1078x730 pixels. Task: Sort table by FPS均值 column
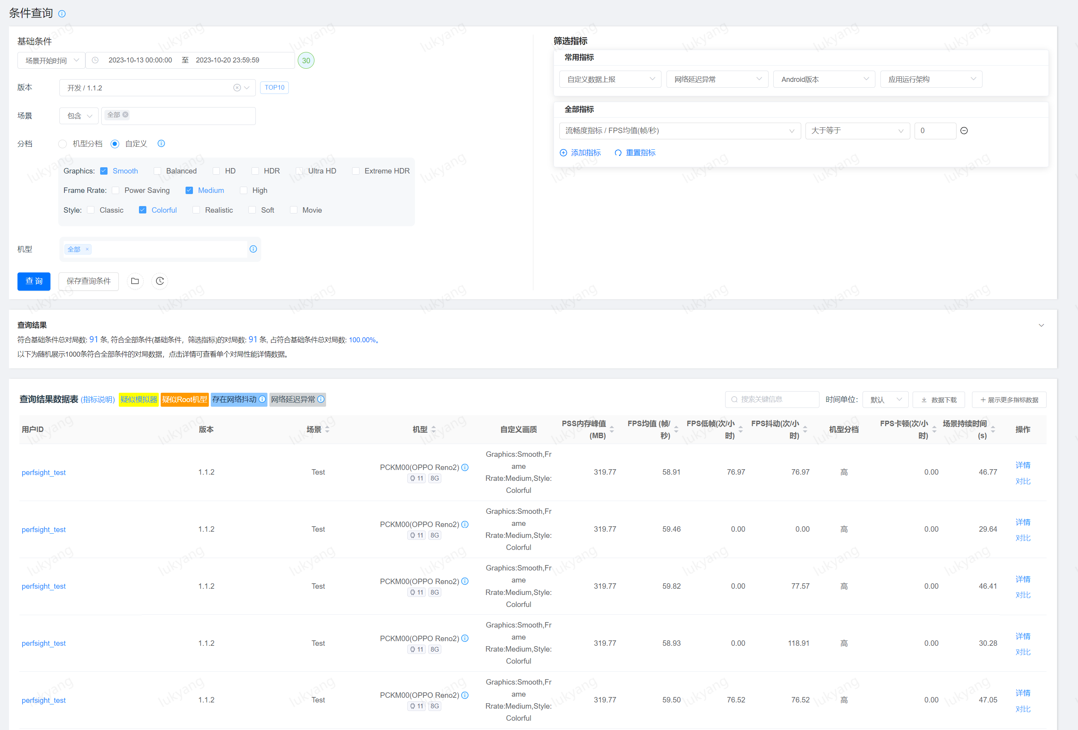pos(676,430)
